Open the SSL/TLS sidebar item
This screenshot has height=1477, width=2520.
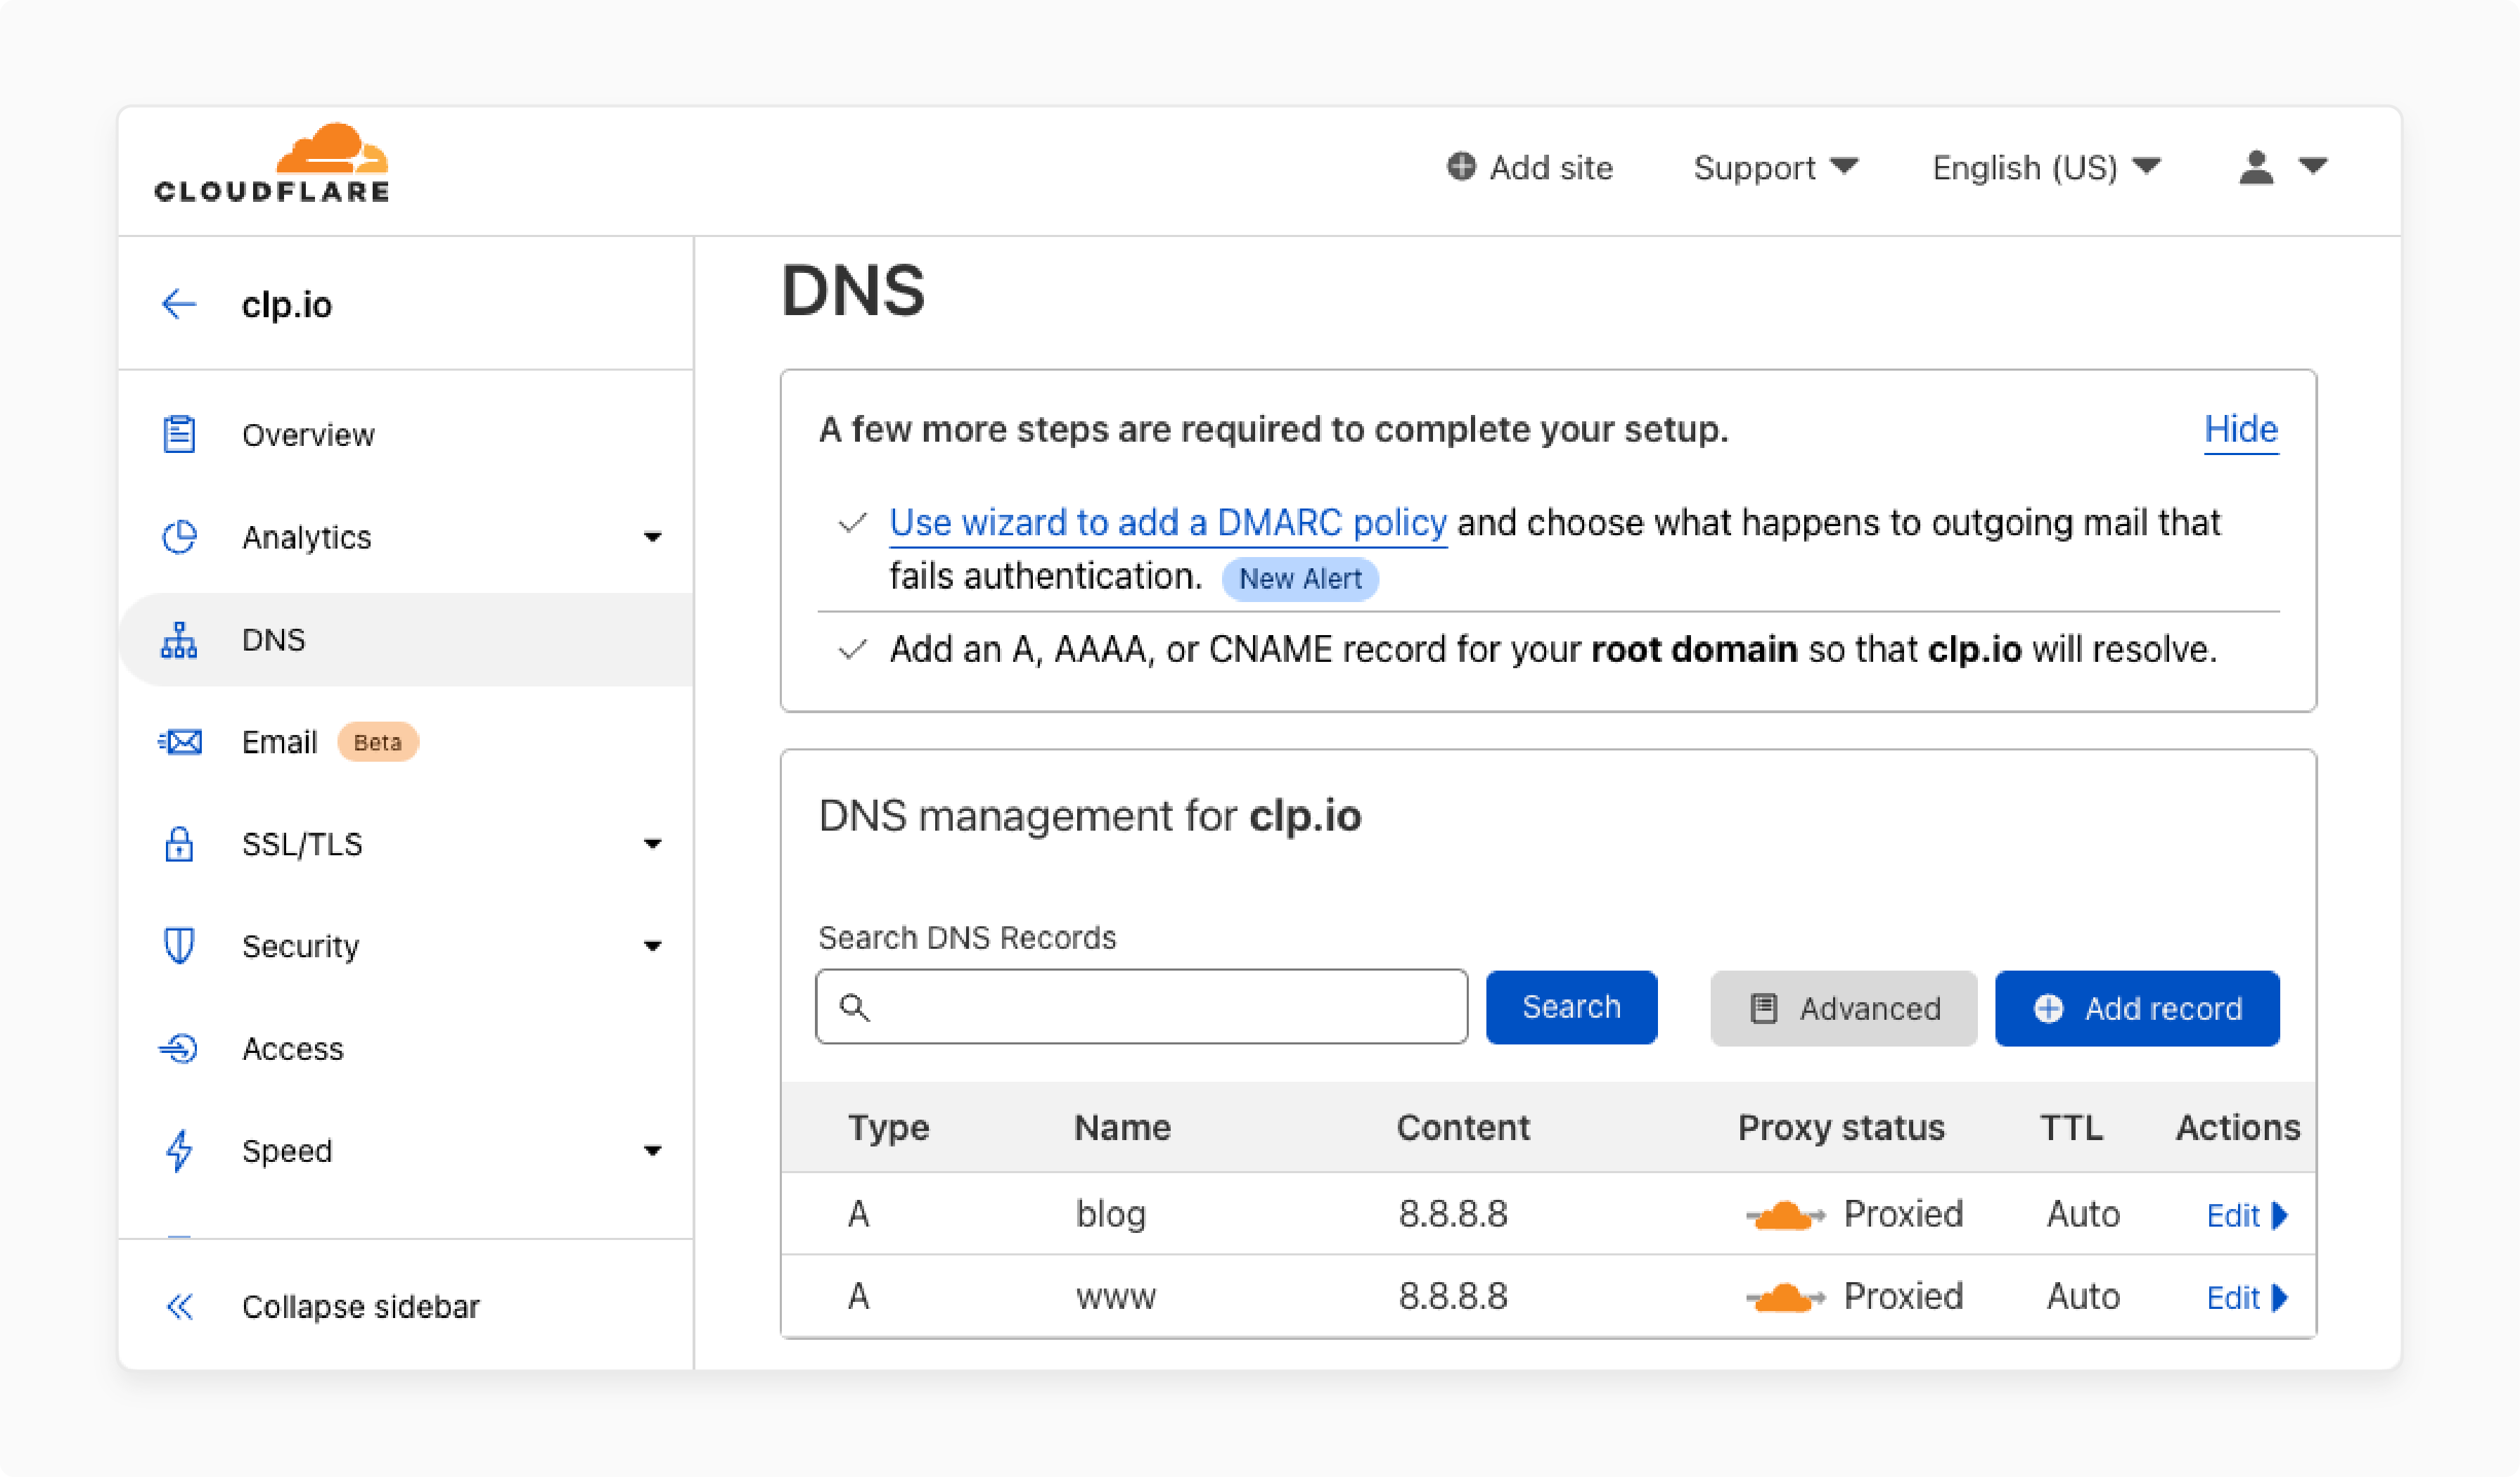pyautogui.click(x=406, y=844)
